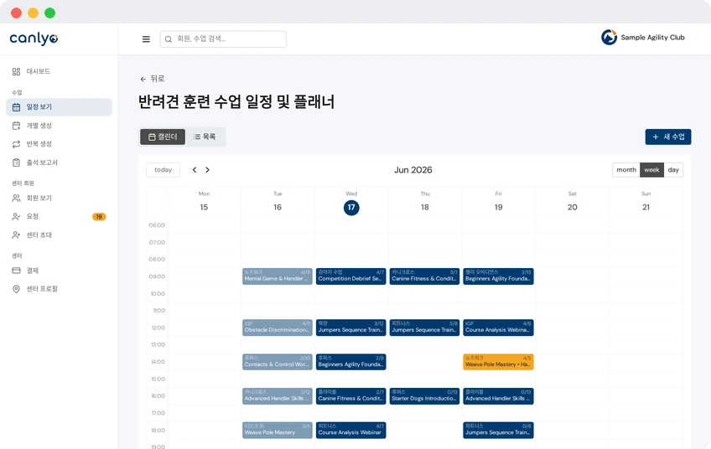Open Tuesday Weave Pole Mastery event

click(277, 430)
